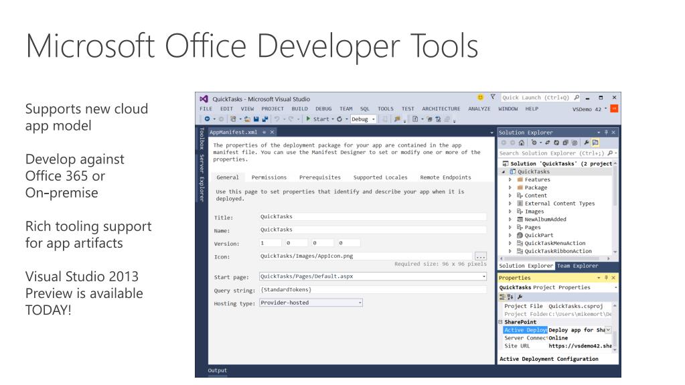Click the Pending Changes Filter clock icon
The image size is (685, 385).
pos(534,143)
